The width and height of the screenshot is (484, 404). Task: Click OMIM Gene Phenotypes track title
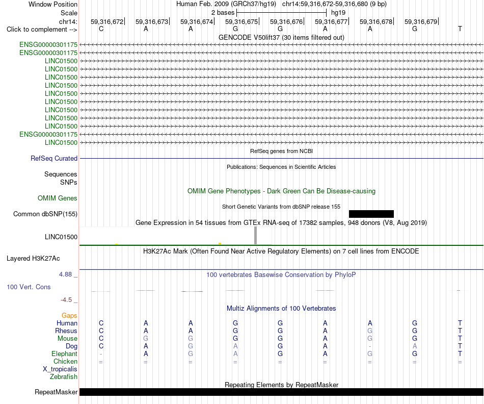pyautogui.click(x=281, y=191)
